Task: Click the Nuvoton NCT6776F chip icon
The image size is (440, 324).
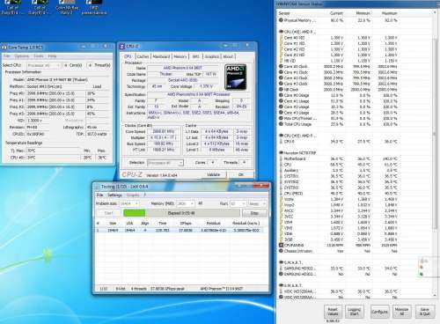Action: pos(281,153)
